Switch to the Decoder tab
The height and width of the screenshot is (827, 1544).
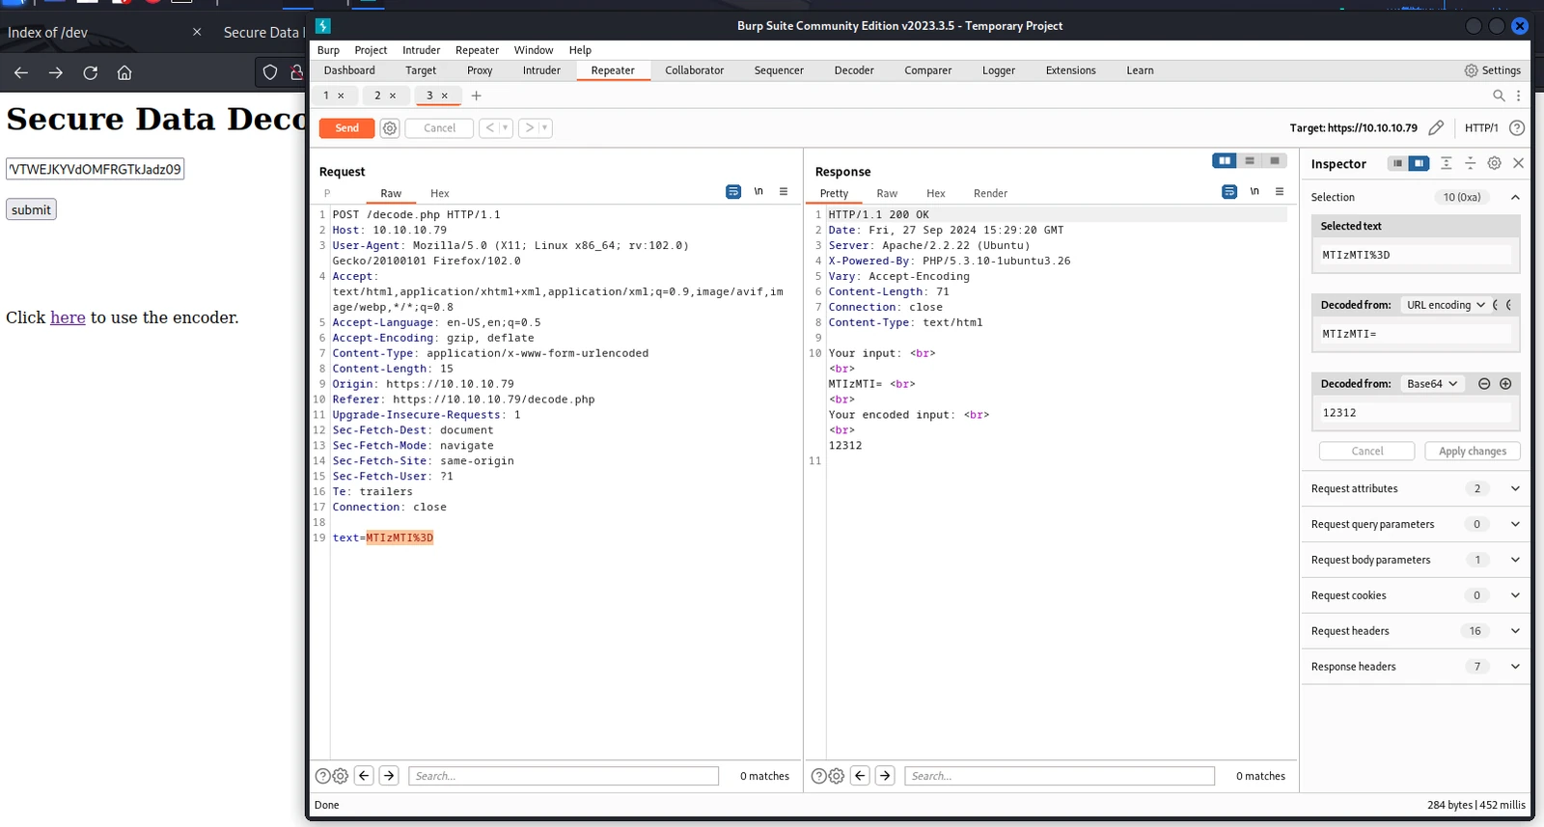tap(854, 70)
